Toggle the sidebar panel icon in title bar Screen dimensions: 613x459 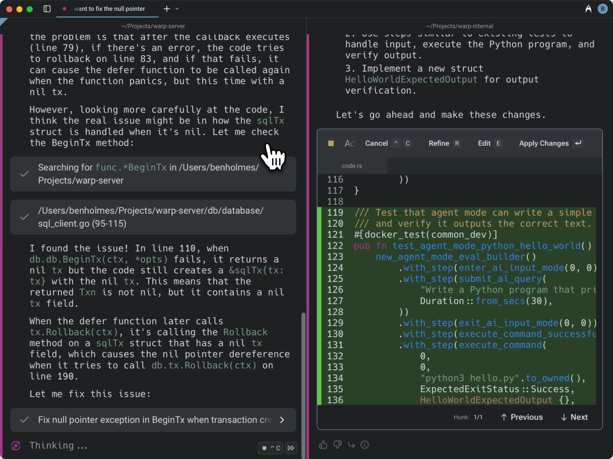(47, 8)
